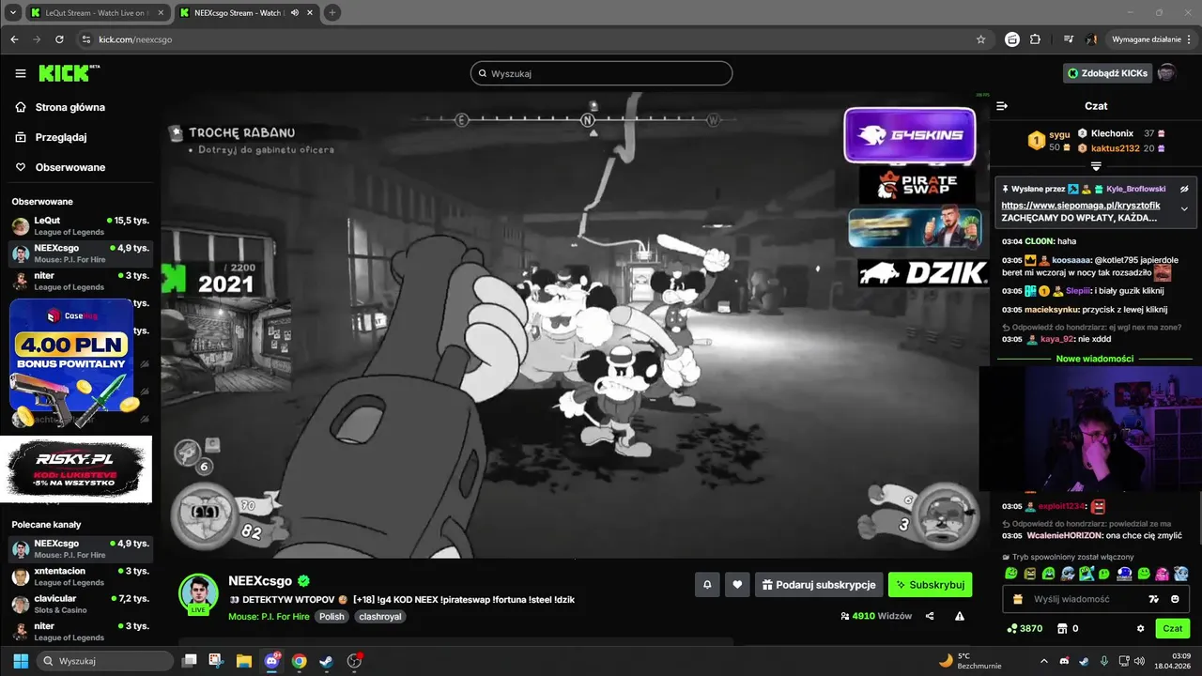Open the Windows Start menu
Image resolution: width=1202 pixels, height=676 pixels.
(21, 661)
